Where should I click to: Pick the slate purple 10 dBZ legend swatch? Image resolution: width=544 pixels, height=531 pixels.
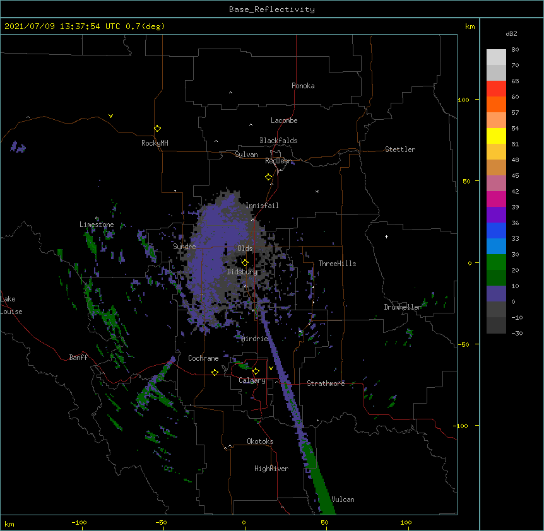click(496, 294)
